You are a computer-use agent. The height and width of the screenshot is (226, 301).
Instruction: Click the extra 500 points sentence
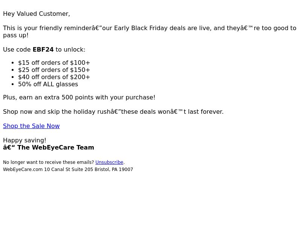(x=79, y=98)
